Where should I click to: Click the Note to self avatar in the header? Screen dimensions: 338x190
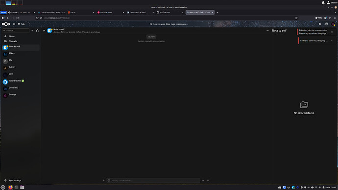click(x=49, y=30)
